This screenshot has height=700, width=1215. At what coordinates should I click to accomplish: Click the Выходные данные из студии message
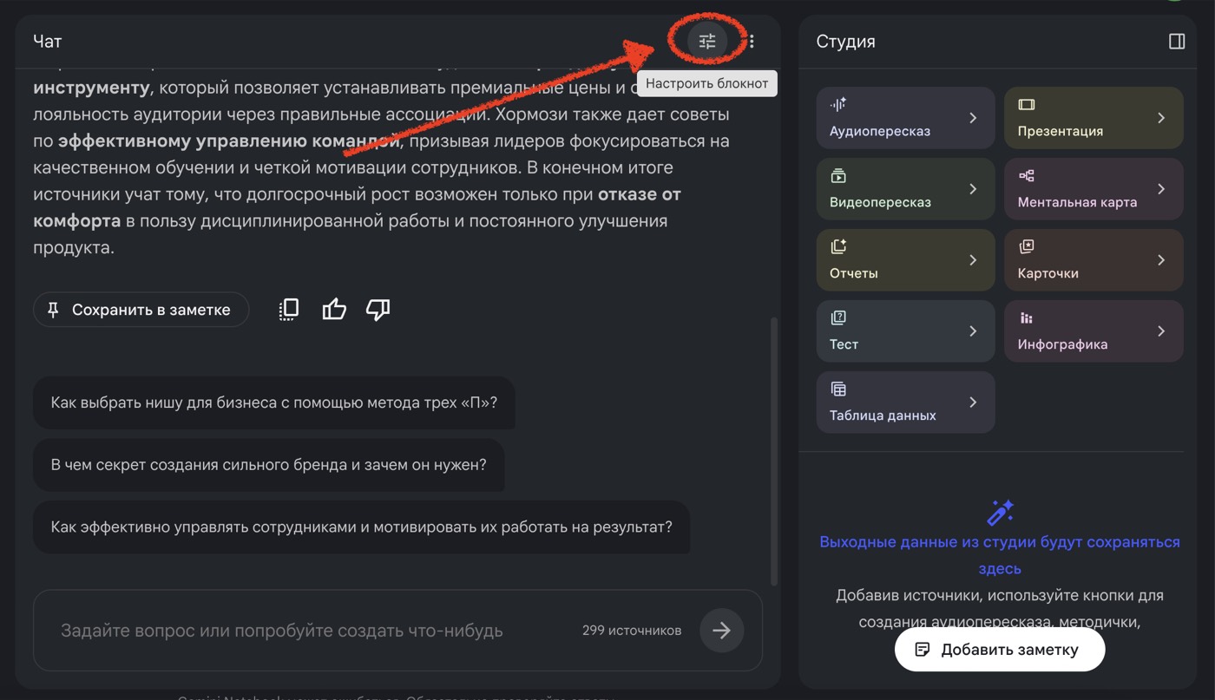[1000, 555]
